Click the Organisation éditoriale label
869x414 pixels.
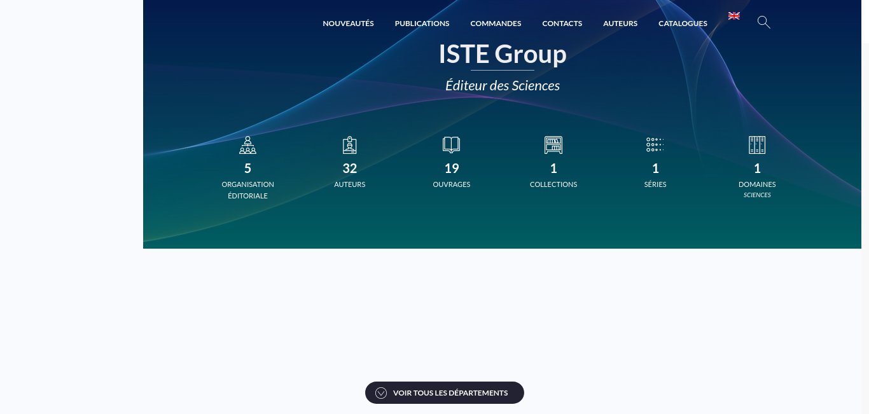click(248, 190)
